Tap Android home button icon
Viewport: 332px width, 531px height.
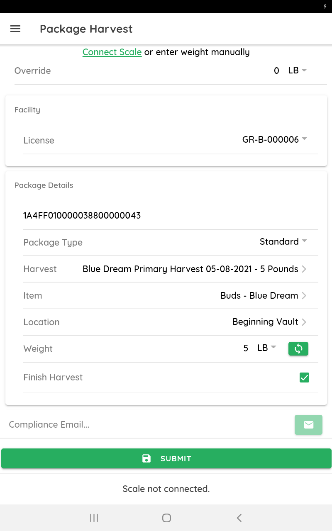[x=166, y=518]
